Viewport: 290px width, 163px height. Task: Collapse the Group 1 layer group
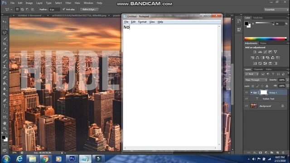click(x=251, y=92)
